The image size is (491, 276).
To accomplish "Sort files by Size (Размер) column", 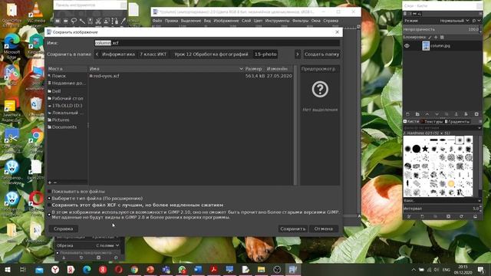I will [x=253, y=69].
